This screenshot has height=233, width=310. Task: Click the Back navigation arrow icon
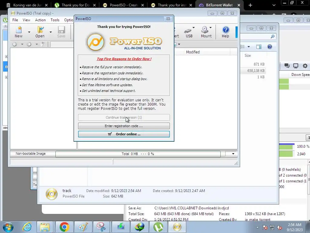[15, 44]
